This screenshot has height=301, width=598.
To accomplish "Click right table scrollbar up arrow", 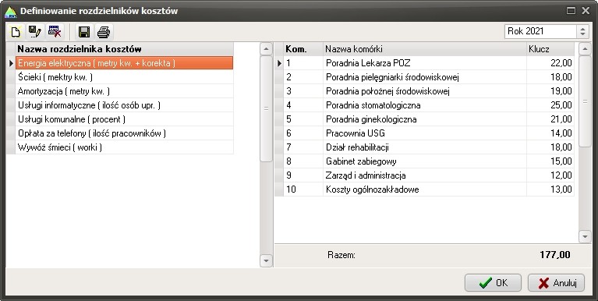I will click(585, 49).
